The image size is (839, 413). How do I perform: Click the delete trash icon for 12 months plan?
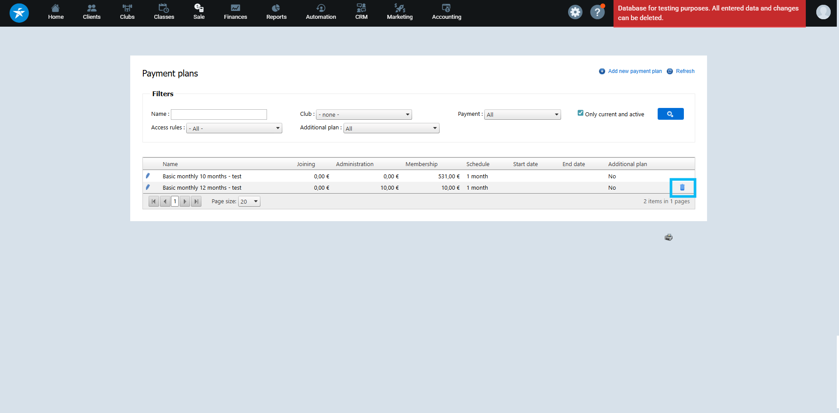[x=682, y=187]
